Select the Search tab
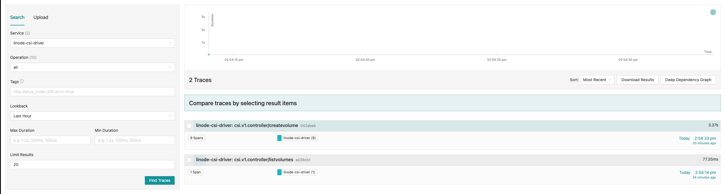The height and width of the screenshot is (194, 725). coord(17,17)
